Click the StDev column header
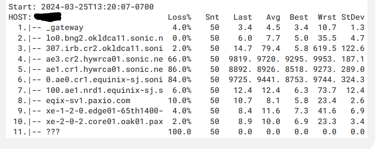The image size is (376, 149). coord(353,17)
